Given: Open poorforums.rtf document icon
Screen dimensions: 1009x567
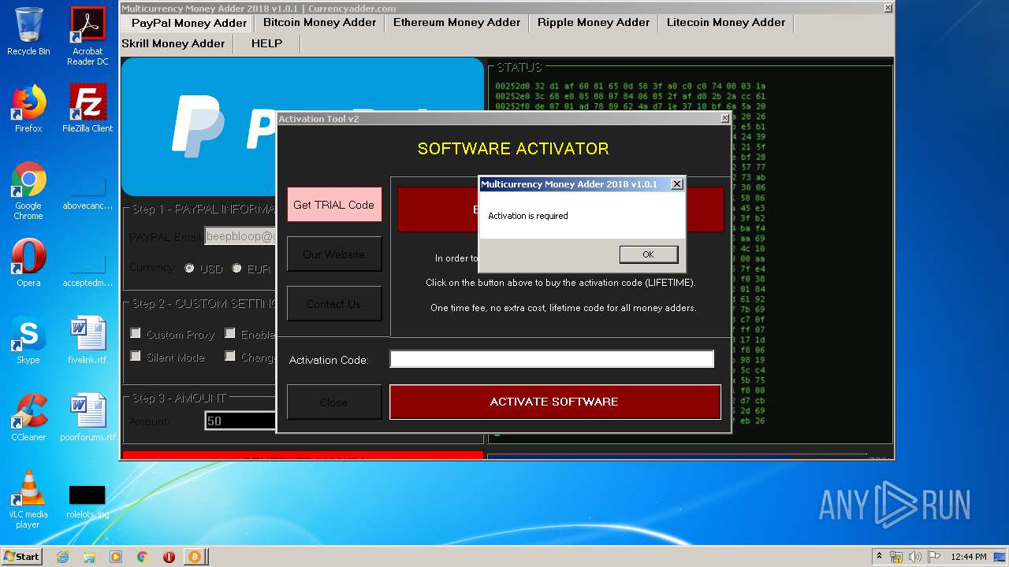Looking at the screenshot, I should 87,417.
